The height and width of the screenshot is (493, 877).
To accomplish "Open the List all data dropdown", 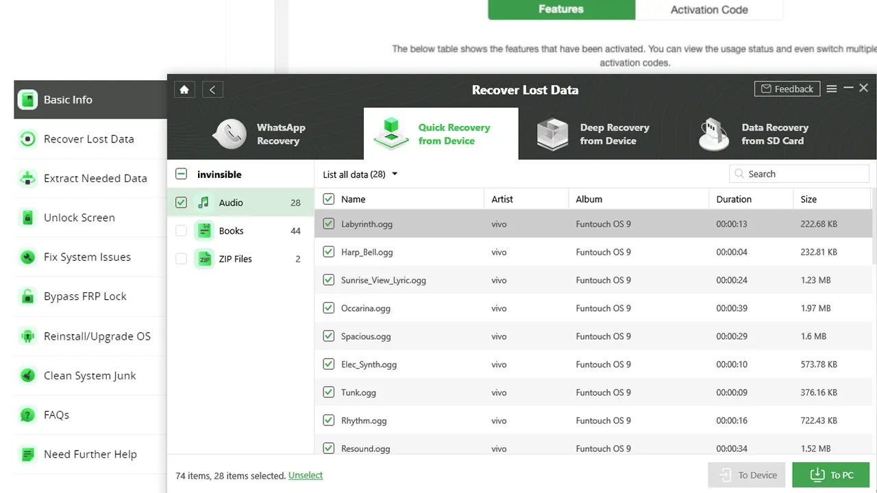I will coord(359,174).
